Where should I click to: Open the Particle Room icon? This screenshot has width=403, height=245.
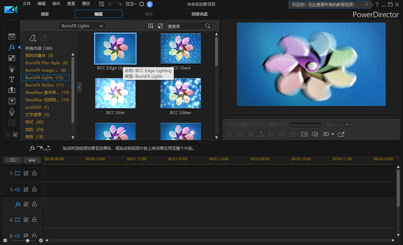coord(12,69)
